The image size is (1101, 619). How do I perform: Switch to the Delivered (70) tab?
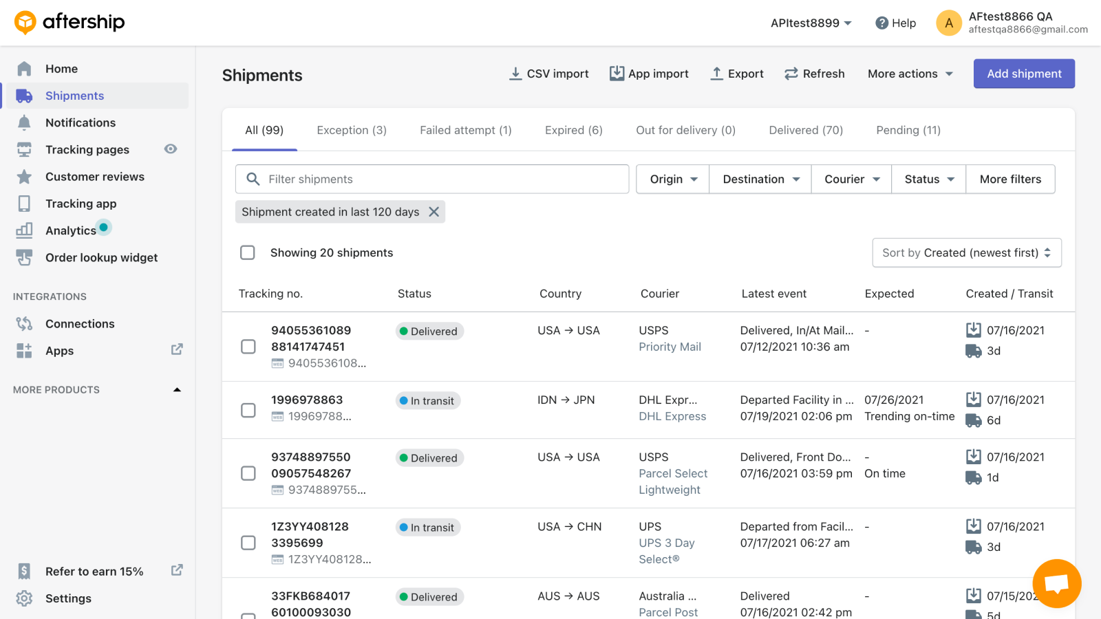(805, 130)
